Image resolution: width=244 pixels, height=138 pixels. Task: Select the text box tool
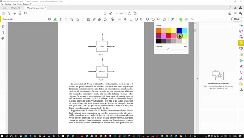[x=89, y=19]
